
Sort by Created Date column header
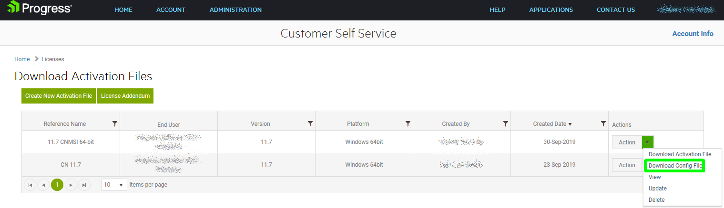550,124
